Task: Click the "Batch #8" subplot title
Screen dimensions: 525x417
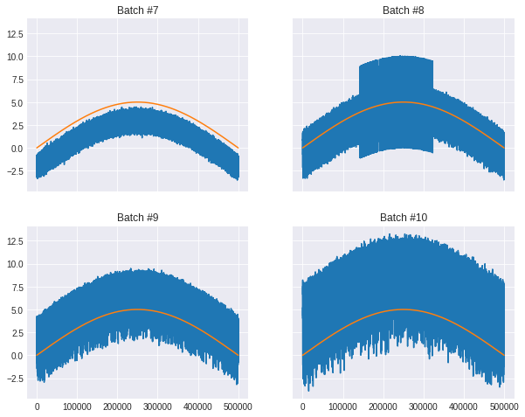Action: 404,10
